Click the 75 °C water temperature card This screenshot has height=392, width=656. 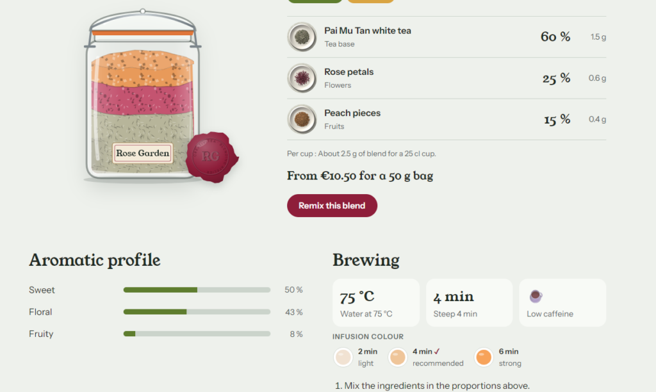pyautogui.click(x=375, y=302)
